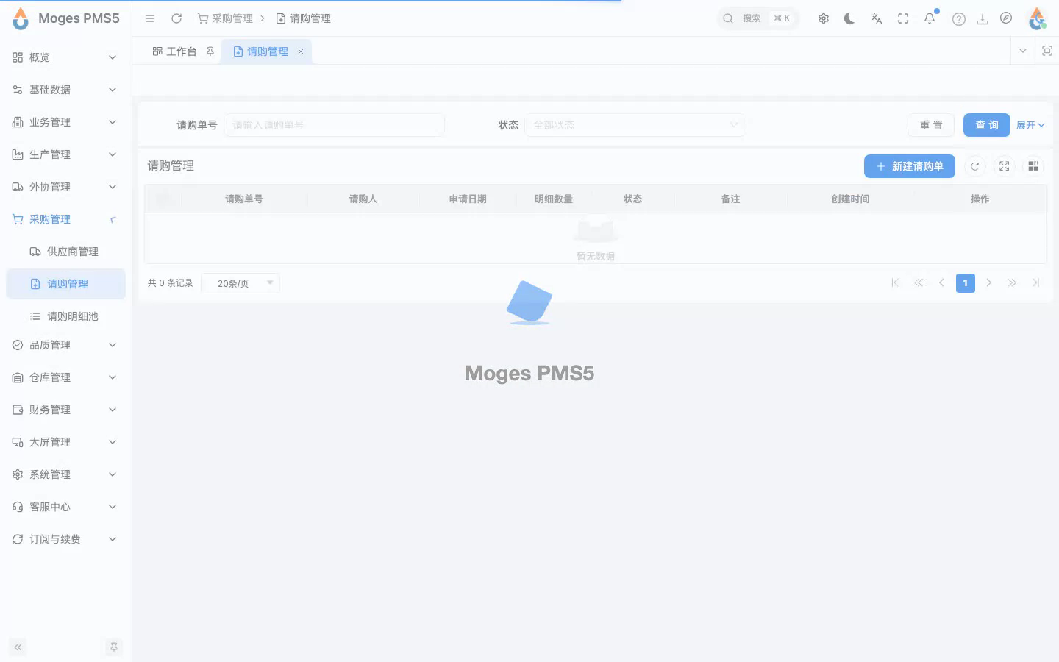
Task: Open 供应商管理 submenu item
Action: [65, 252]
